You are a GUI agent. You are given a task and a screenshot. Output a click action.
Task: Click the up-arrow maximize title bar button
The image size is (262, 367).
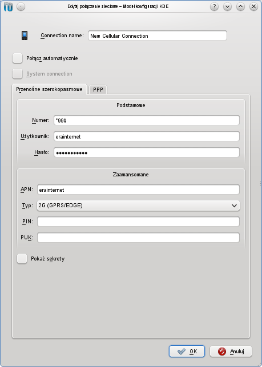[240, 6]
